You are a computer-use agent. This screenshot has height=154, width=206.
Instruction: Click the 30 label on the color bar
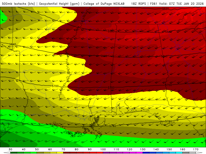(x=10, y=149)
